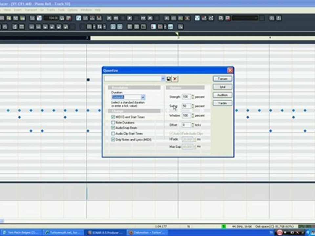This screenshot has height=236, width=315.
Task: Switch to the Dailymotion taskbar window
Action: click(147, 233)
